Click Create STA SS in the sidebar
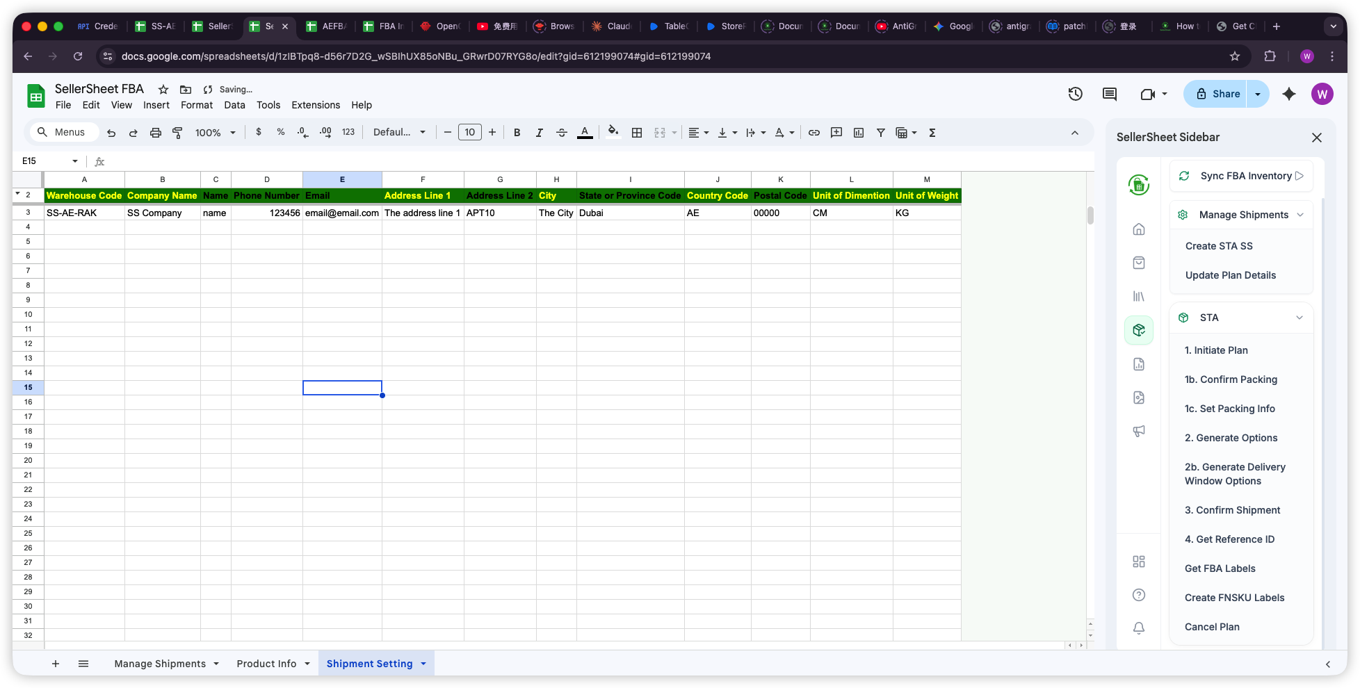Viewport: 1360px width, 688px height. [x=1219, y=245]
